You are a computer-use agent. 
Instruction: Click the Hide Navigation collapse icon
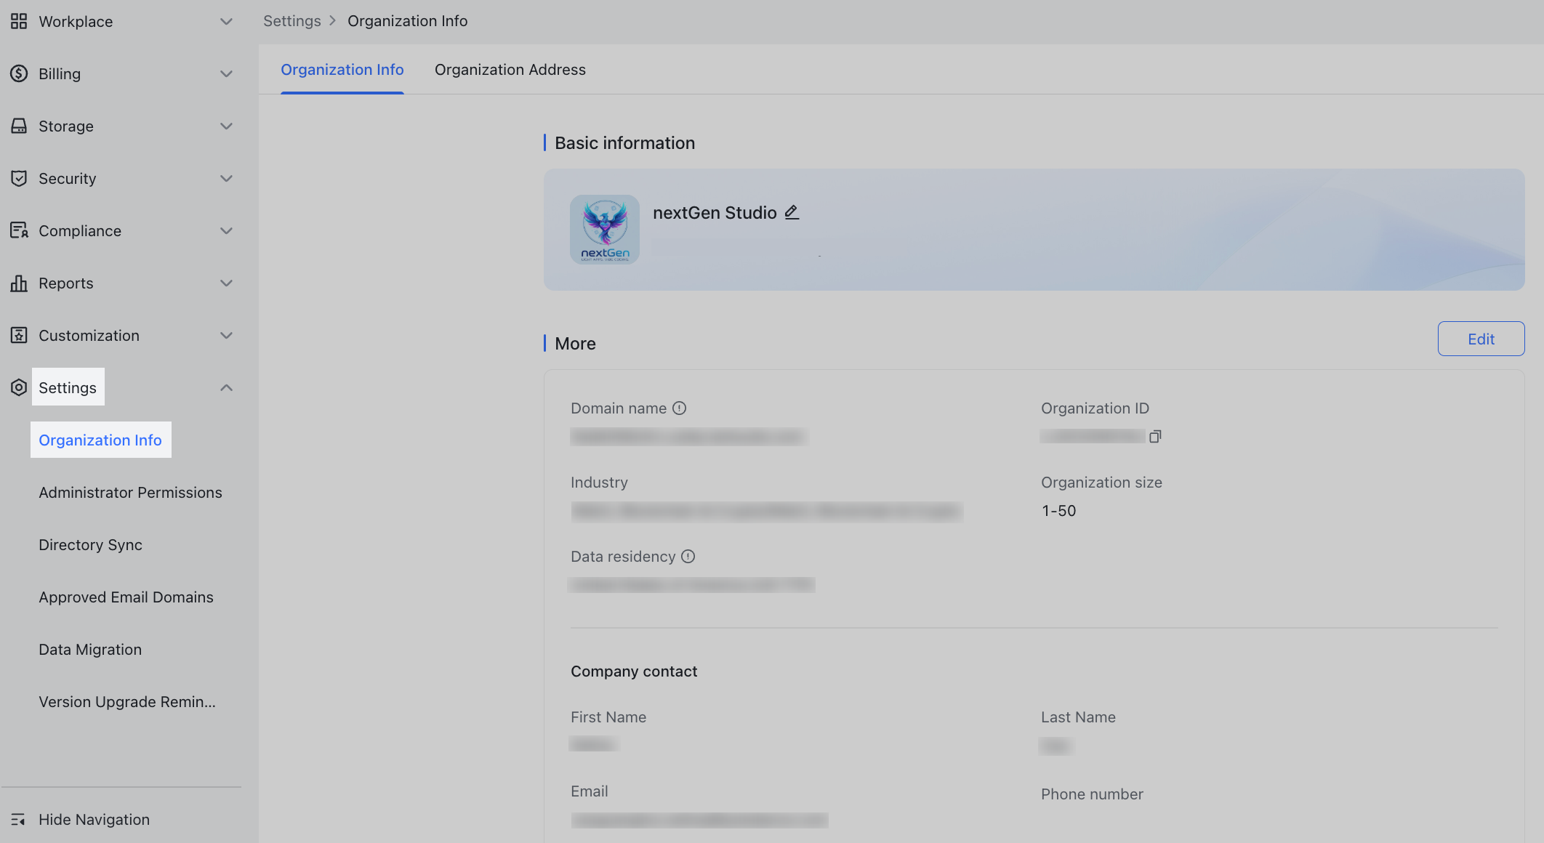click(19, 819)
